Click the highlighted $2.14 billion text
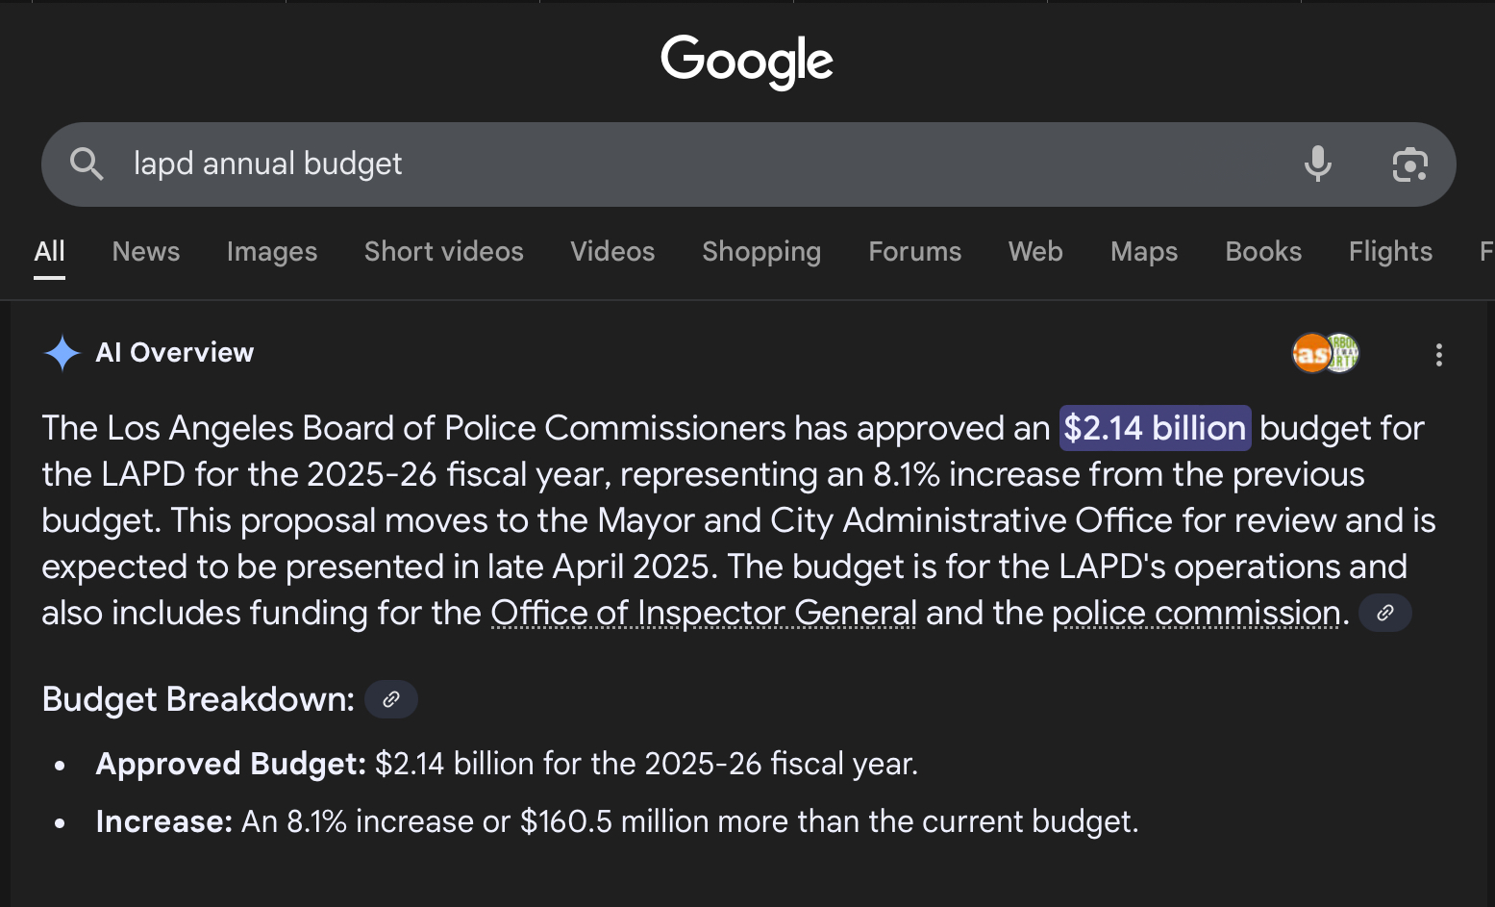 [x=1155, y=428]
